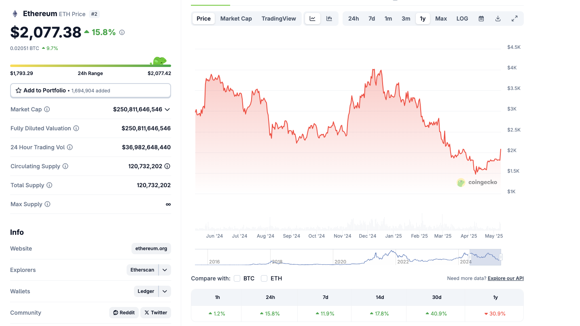Click the Ethereum logo icon
580x326 pixels.
pyautogui.click(x=15, y=14)
